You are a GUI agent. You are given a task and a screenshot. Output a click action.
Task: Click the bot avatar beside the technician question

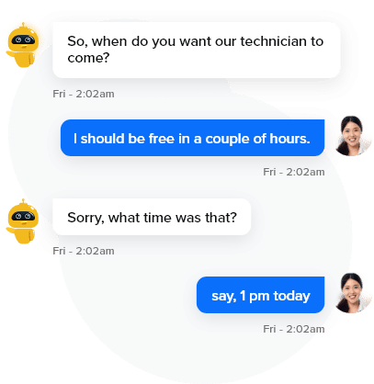pos(23,45)
